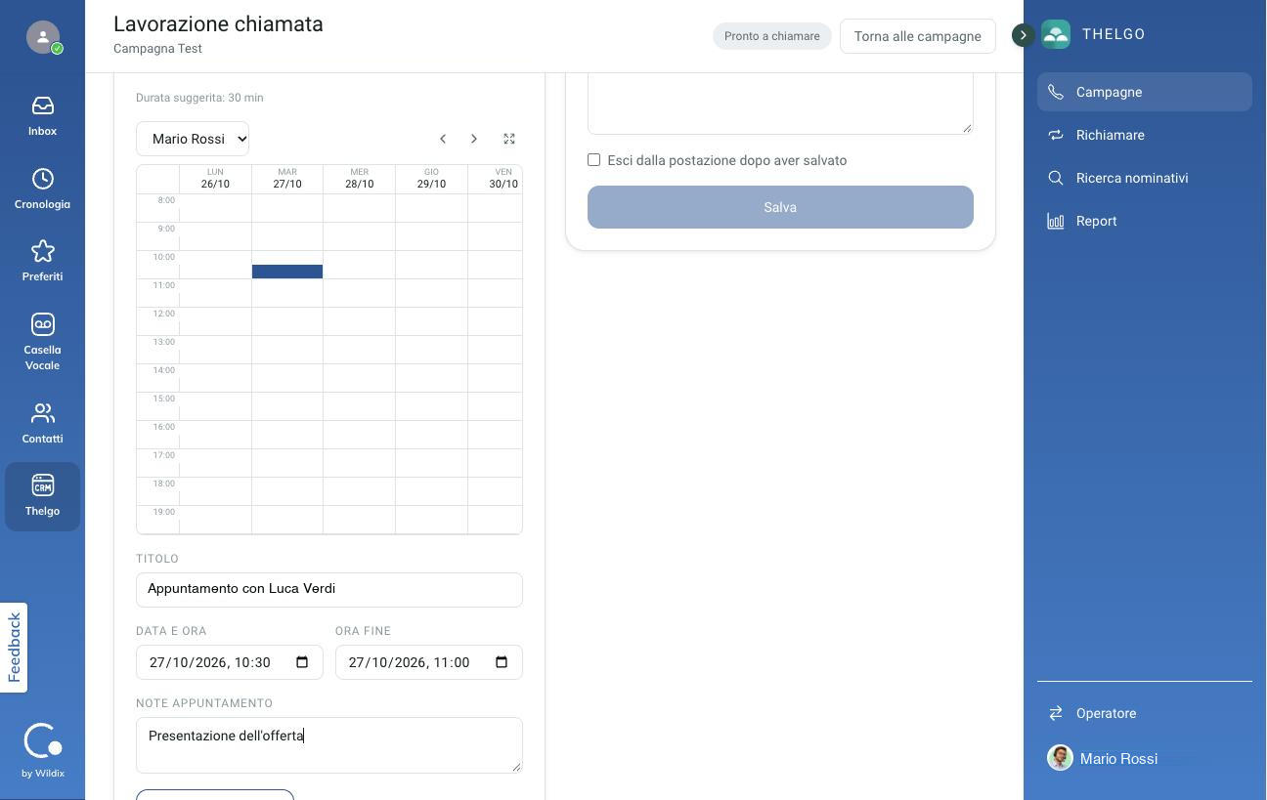Open the Inbox section
The width and height of the screenshot is (1267, 800).
click(42, 115)
